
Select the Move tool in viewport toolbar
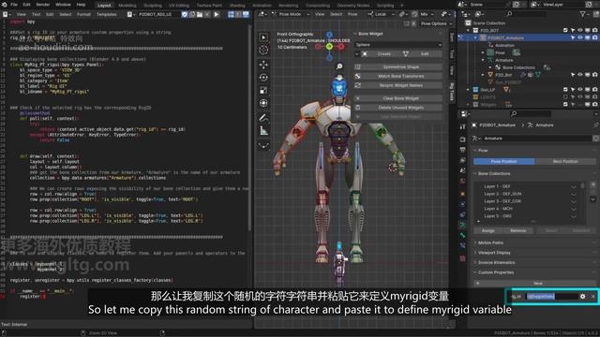(263, 65)
